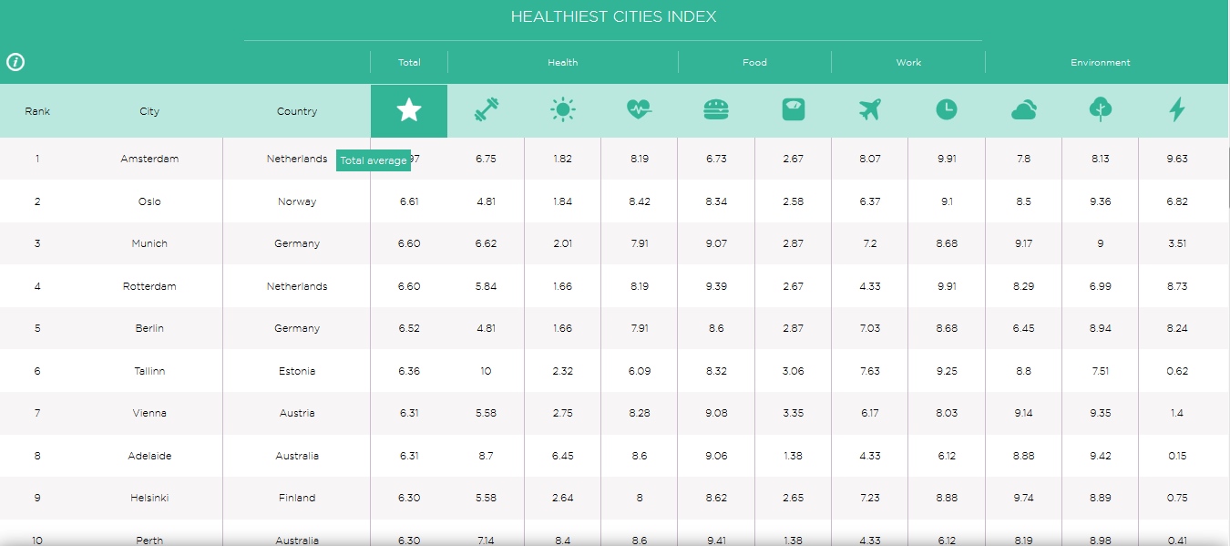Click the clock working hours icon
The height and width of the screenshot is (546, 1230).
[x=947, y=110]
